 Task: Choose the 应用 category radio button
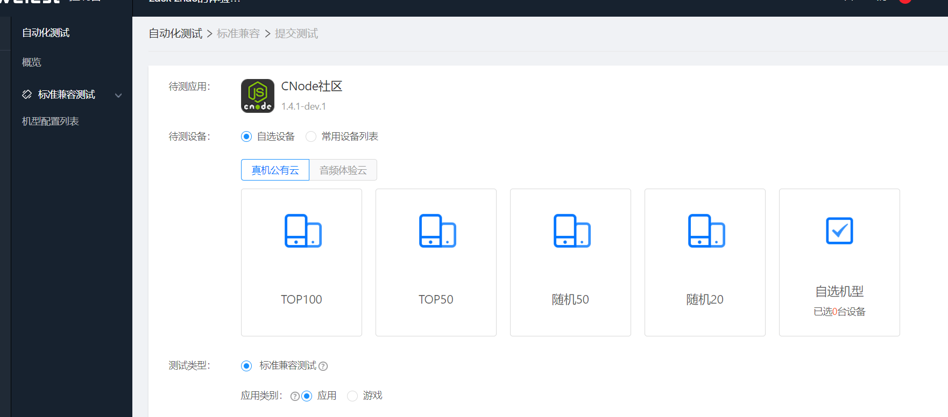point(307,396)
